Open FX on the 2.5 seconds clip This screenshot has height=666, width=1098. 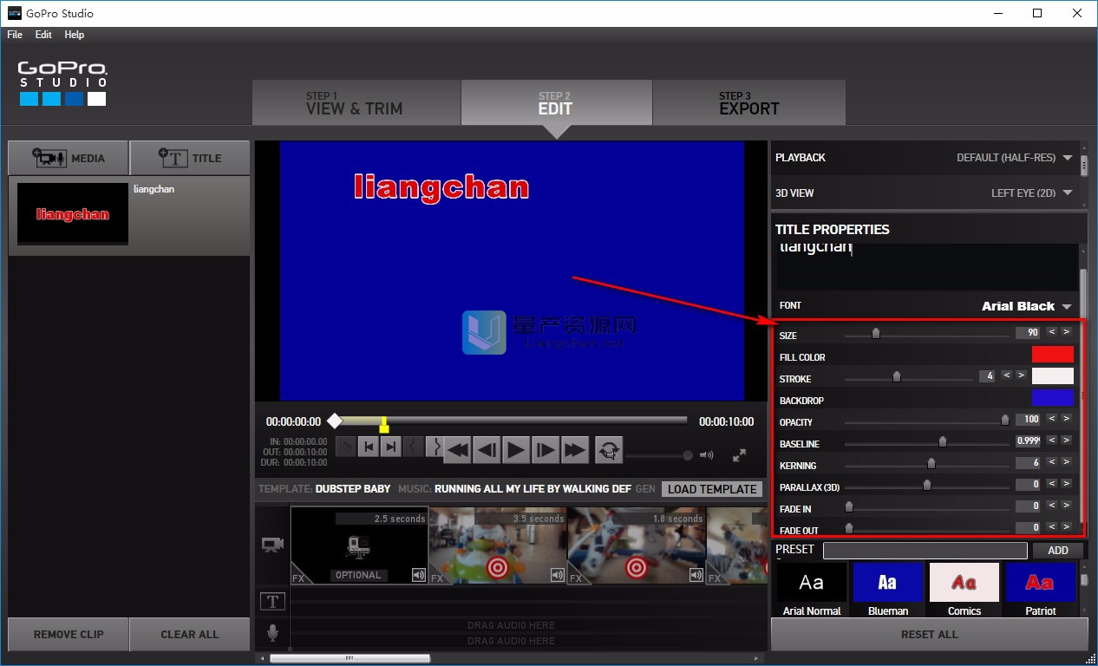coord(298,578)
